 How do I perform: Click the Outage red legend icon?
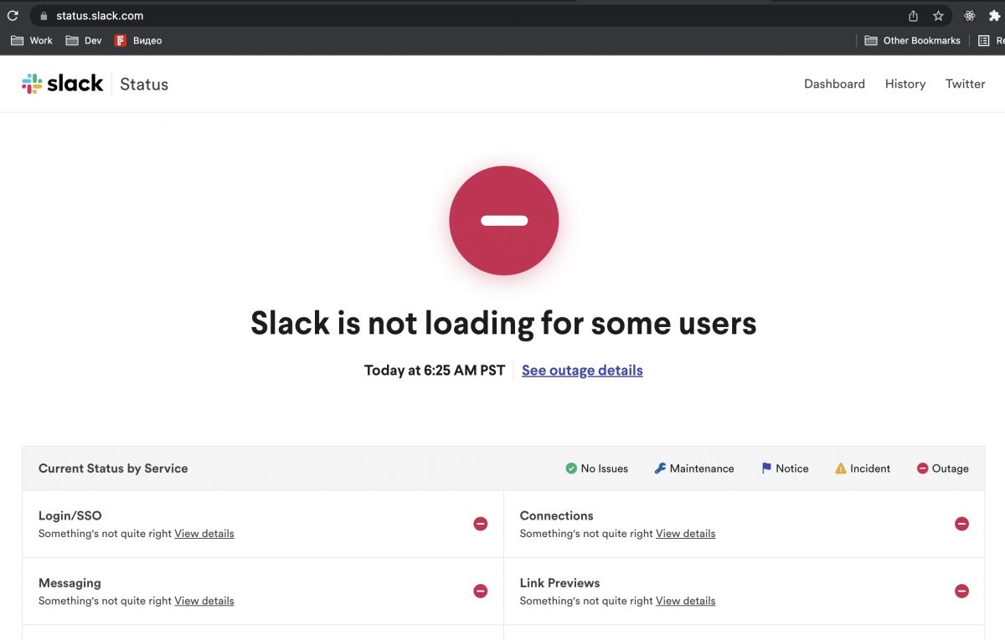pos(923,468)
